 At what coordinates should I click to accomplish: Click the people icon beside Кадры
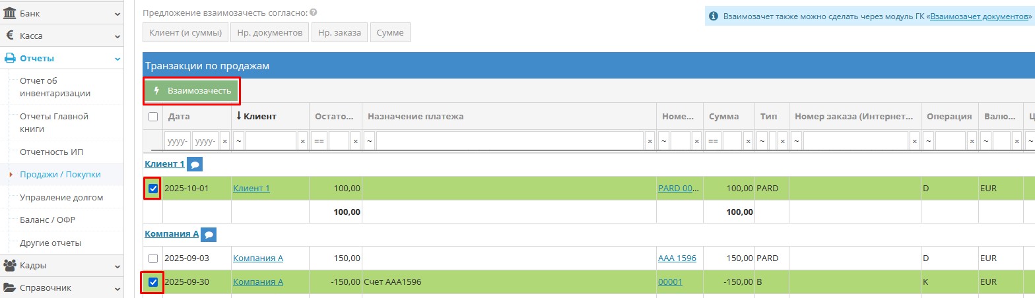[11, 266]
